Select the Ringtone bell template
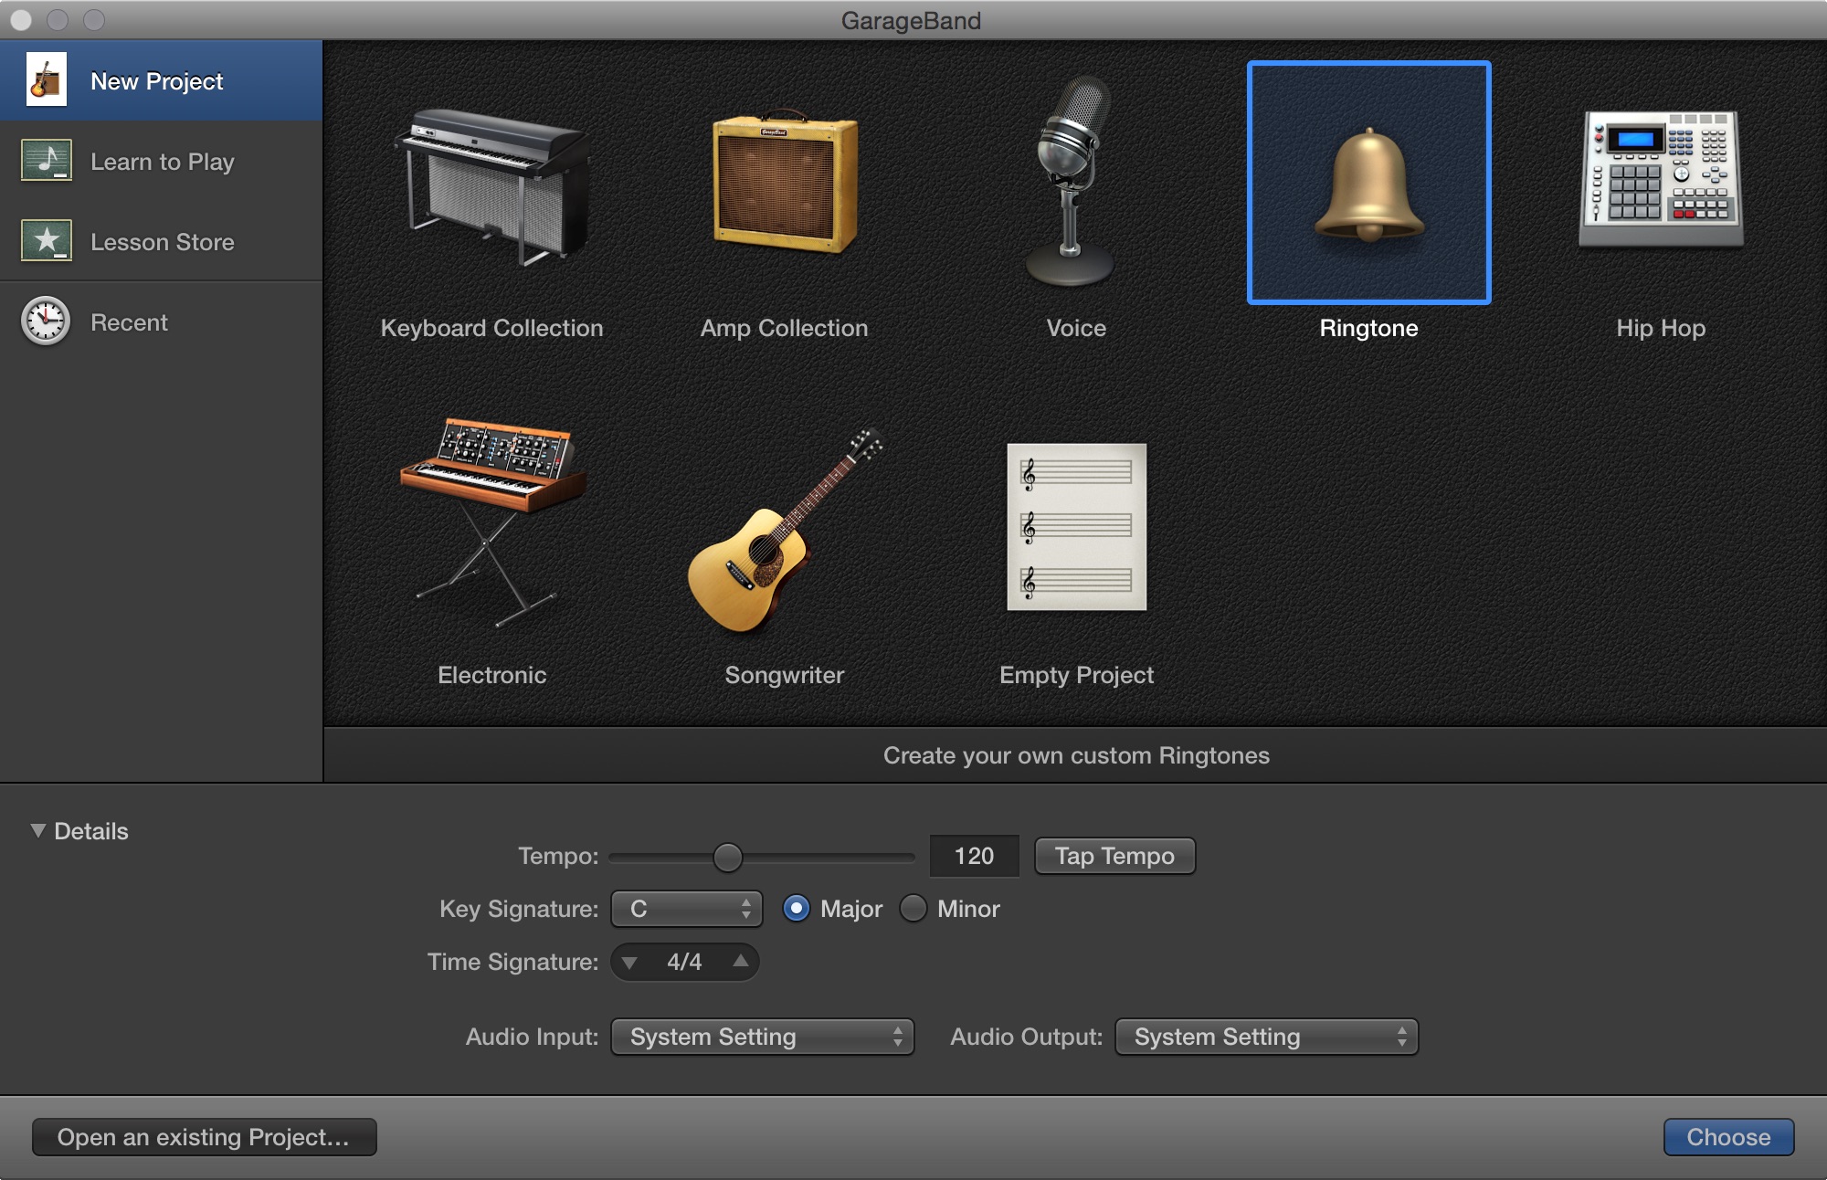 pyautogui.click(x=1368, y=183)
